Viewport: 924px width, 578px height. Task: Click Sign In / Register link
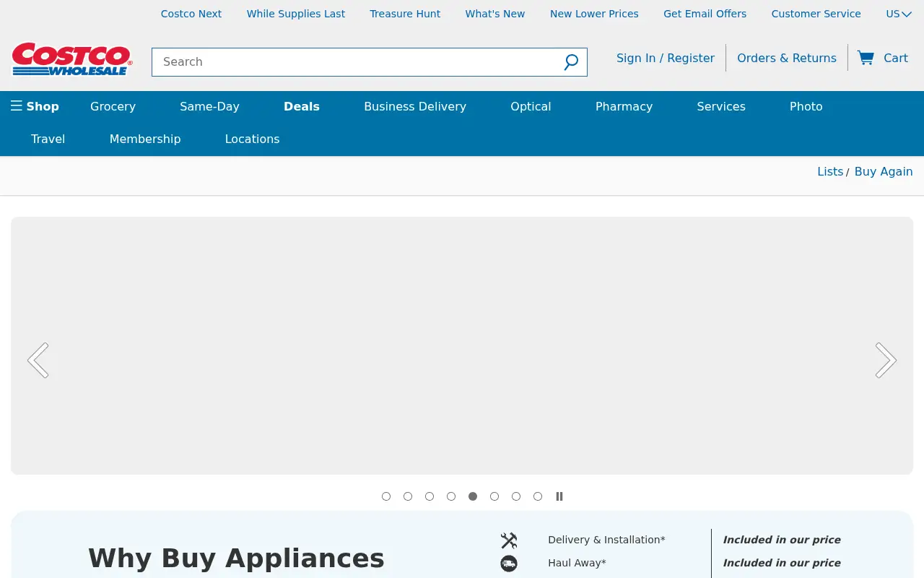pyautogui.click(x=666, y=58)
